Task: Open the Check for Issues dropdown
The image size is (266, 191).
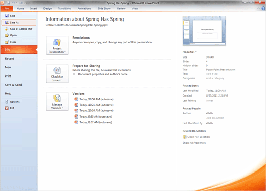Action: [x=57, y=73]
